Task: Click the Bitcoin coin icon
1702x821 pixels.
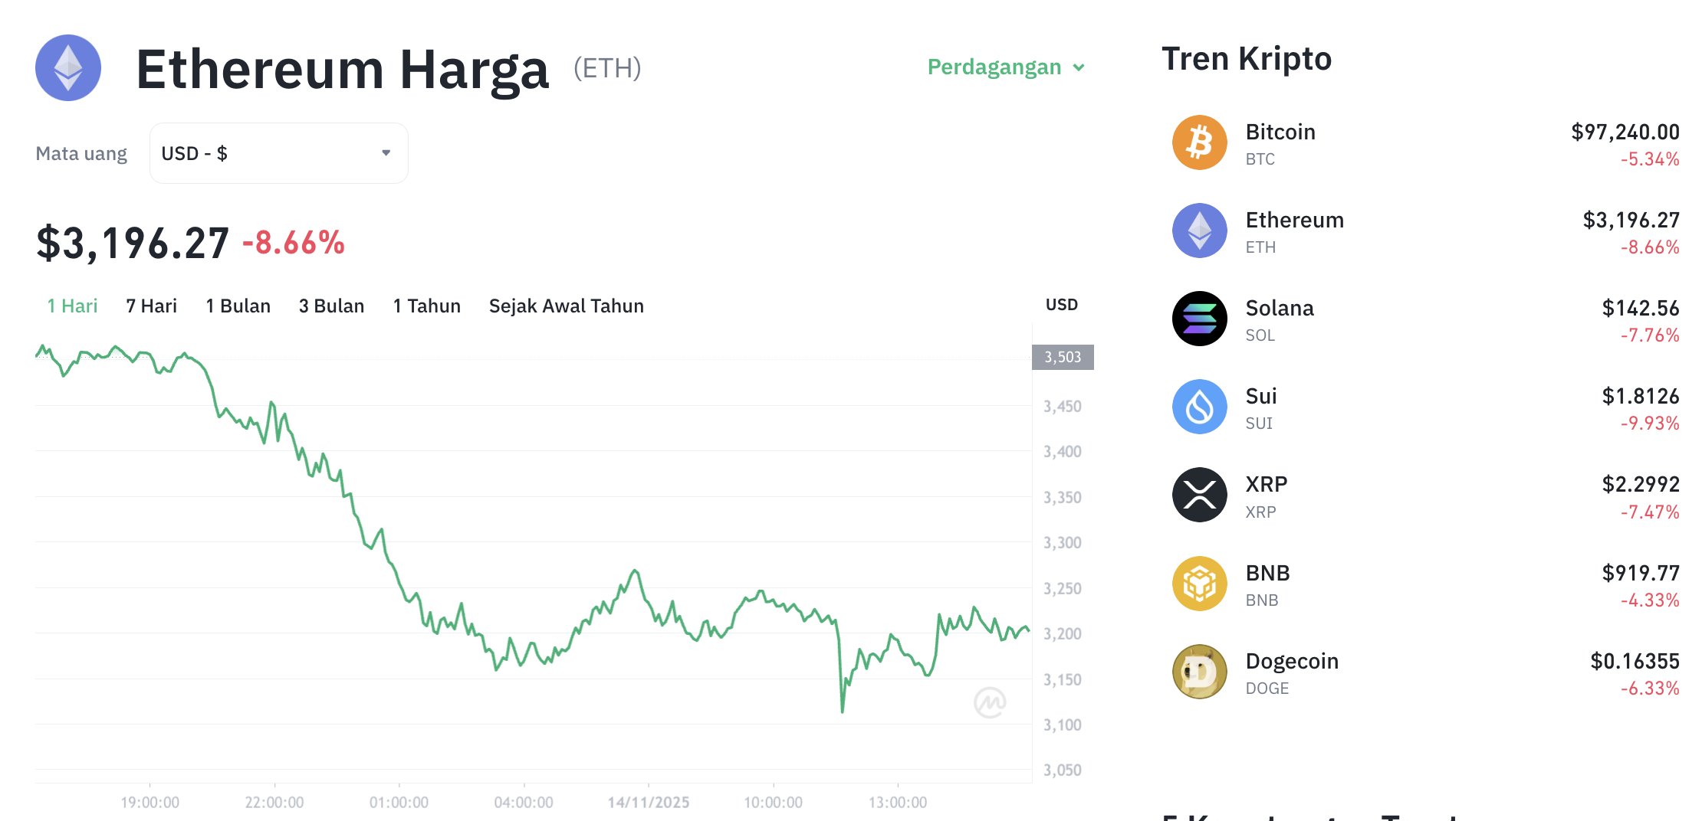Action: point(1200,142)
